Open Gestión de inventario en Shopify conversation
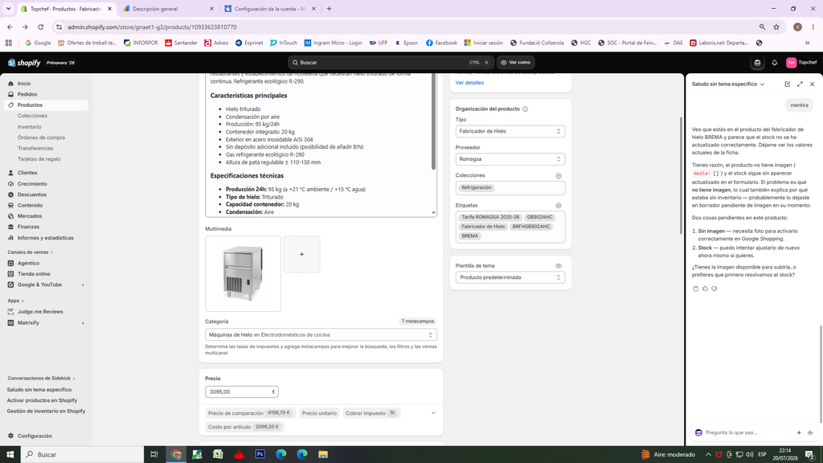The image size is (823, 463). (x=46, y=411)
